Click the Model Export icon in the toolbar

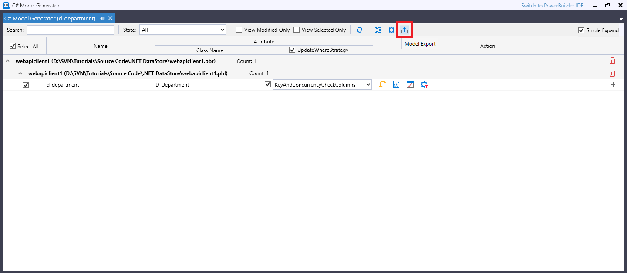(404, 30)
